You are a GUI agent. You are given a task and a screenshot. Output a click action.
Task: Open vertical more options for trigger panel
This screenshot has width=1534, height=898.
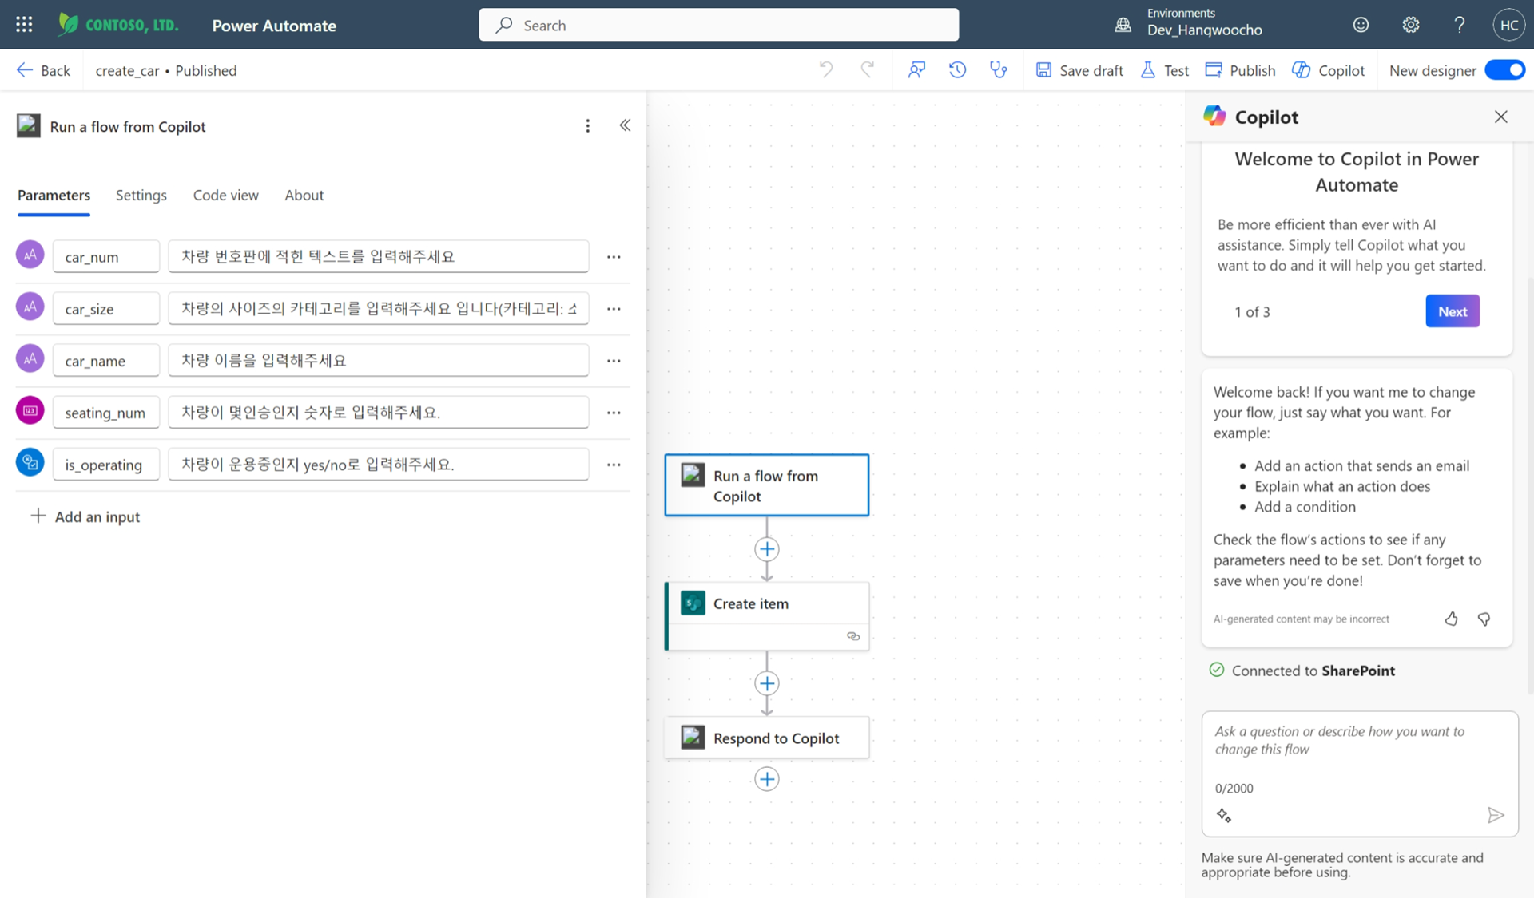(587, 126)
